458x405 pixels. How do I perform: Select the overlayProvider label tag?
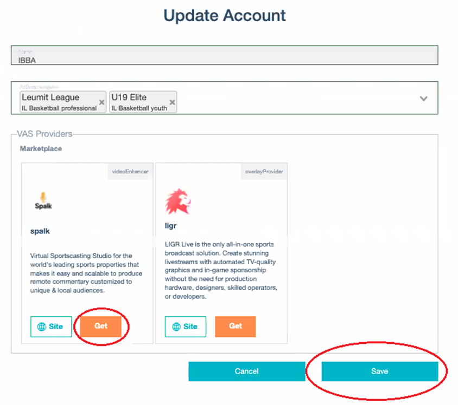tap(264, 172)
